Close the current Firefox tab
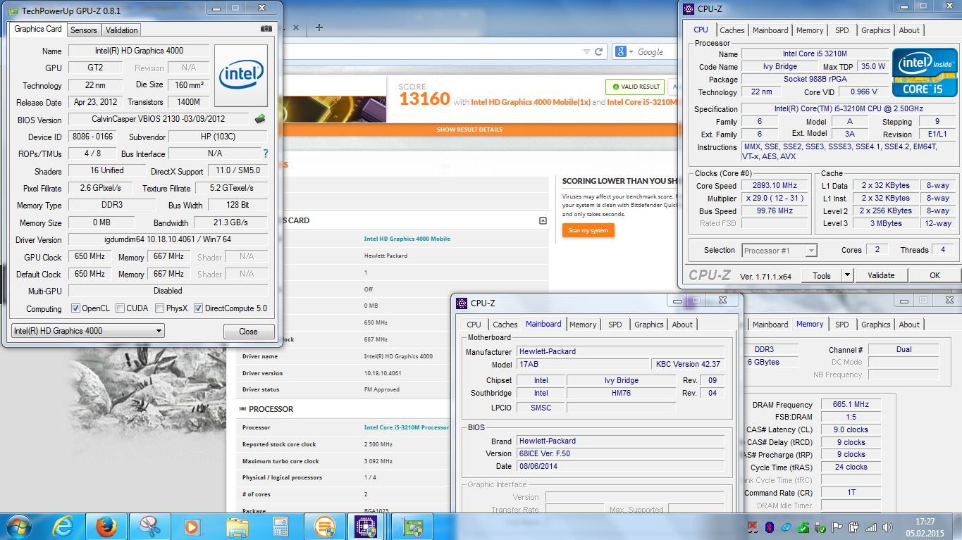Screen dimensions: 962x540 tap(296, 28)
